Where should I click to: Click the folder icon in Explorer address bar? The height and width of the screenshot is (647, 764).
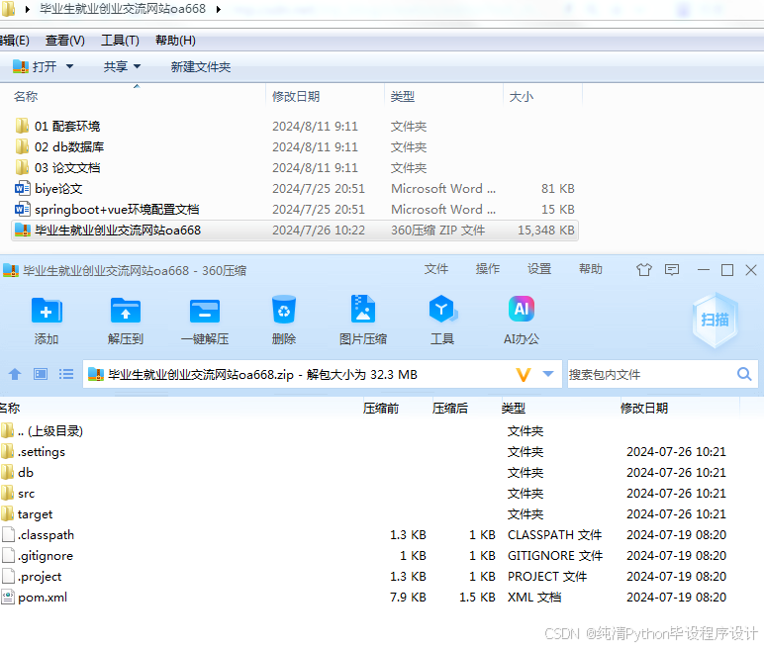[x=8, y=9]
